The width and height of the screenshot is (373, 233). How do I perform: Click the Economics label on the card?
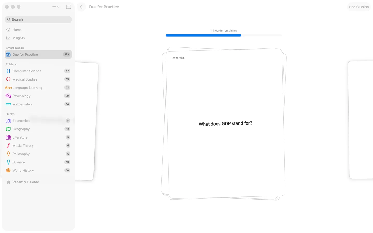point(178,58)
